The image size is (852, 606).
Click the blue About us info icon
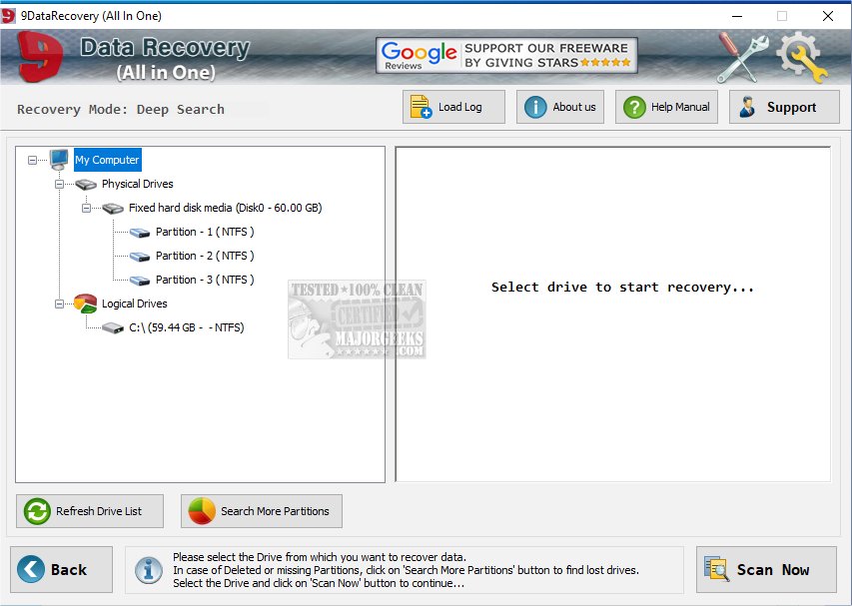click(535, 107)
